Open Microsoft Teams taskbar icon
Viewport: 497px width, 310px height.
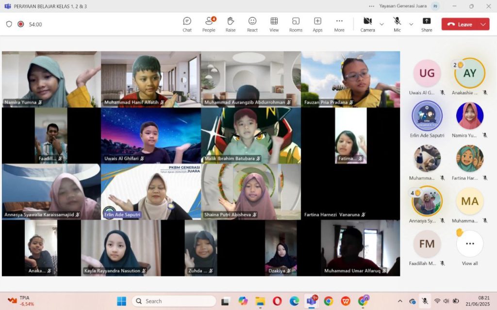pyautogui.click(x=312, y=301)
